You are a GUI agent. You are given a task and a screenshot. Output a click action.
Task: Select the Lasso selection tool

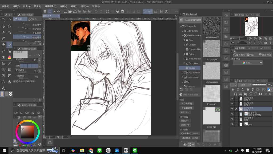[9, 26]
